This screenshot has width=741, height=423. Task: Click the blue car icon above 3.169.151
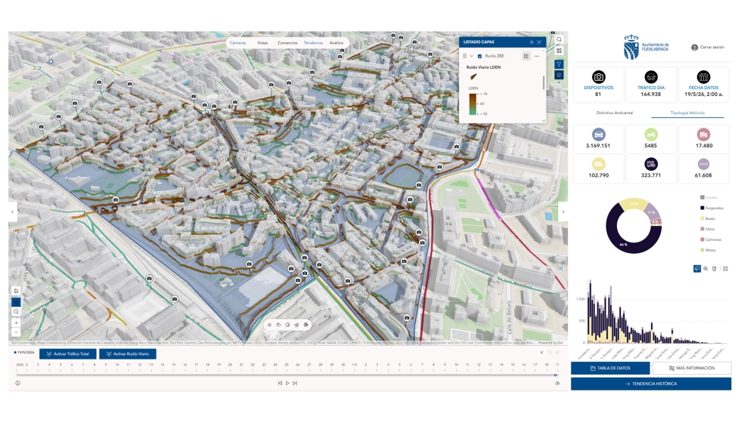(x=598, y=134)
